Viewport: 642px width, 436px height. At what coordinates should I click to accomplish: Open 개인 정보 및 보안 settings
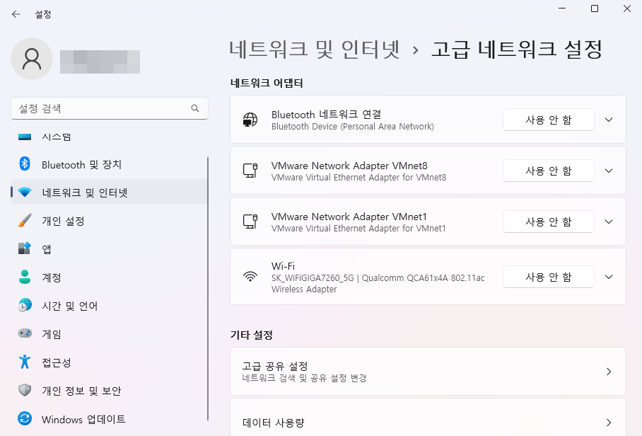tap(71, 391)
